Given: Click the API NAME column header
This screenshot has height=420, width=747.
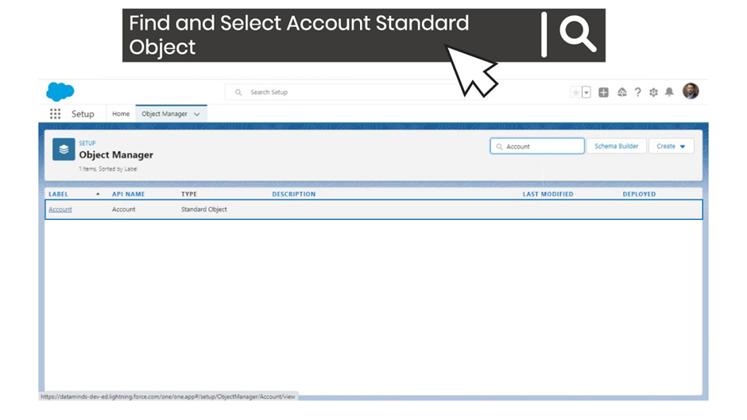Looking at the screenshot, I should click(x=128, y=195).
